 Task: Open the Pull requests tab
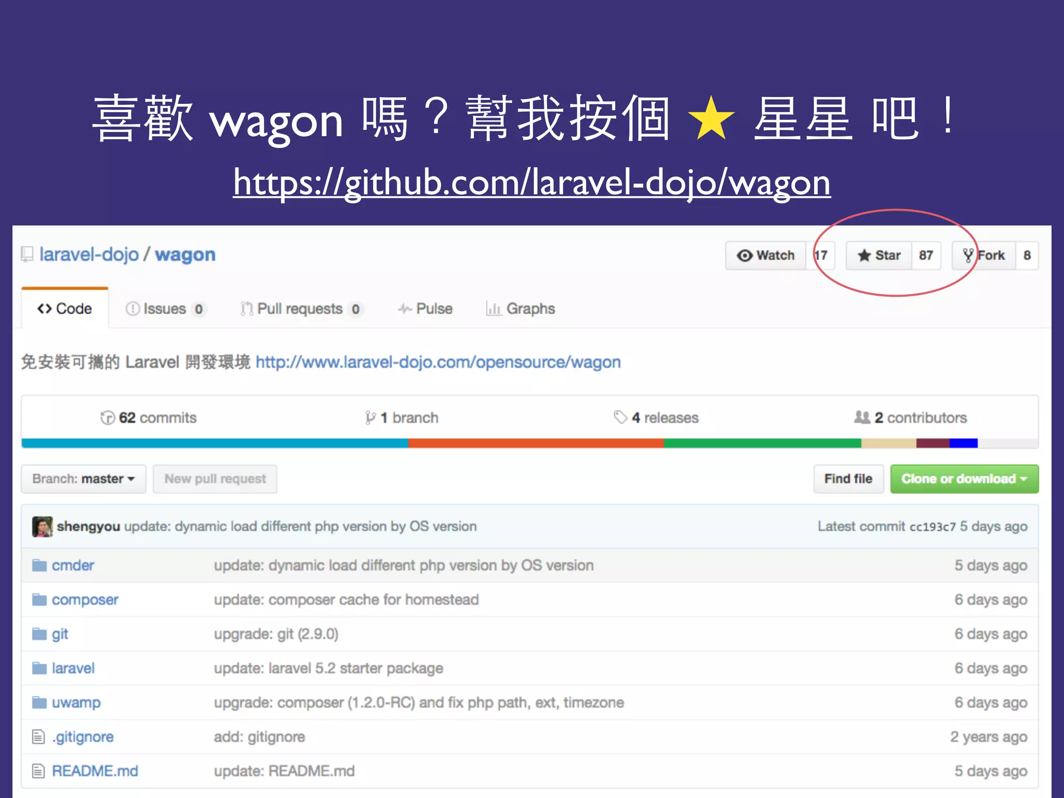[301, 309]
